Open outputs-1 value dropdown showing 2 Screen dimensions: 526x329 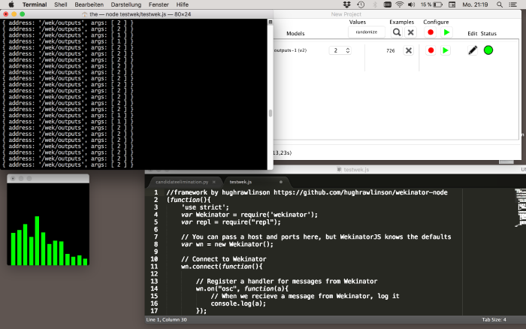340,50
